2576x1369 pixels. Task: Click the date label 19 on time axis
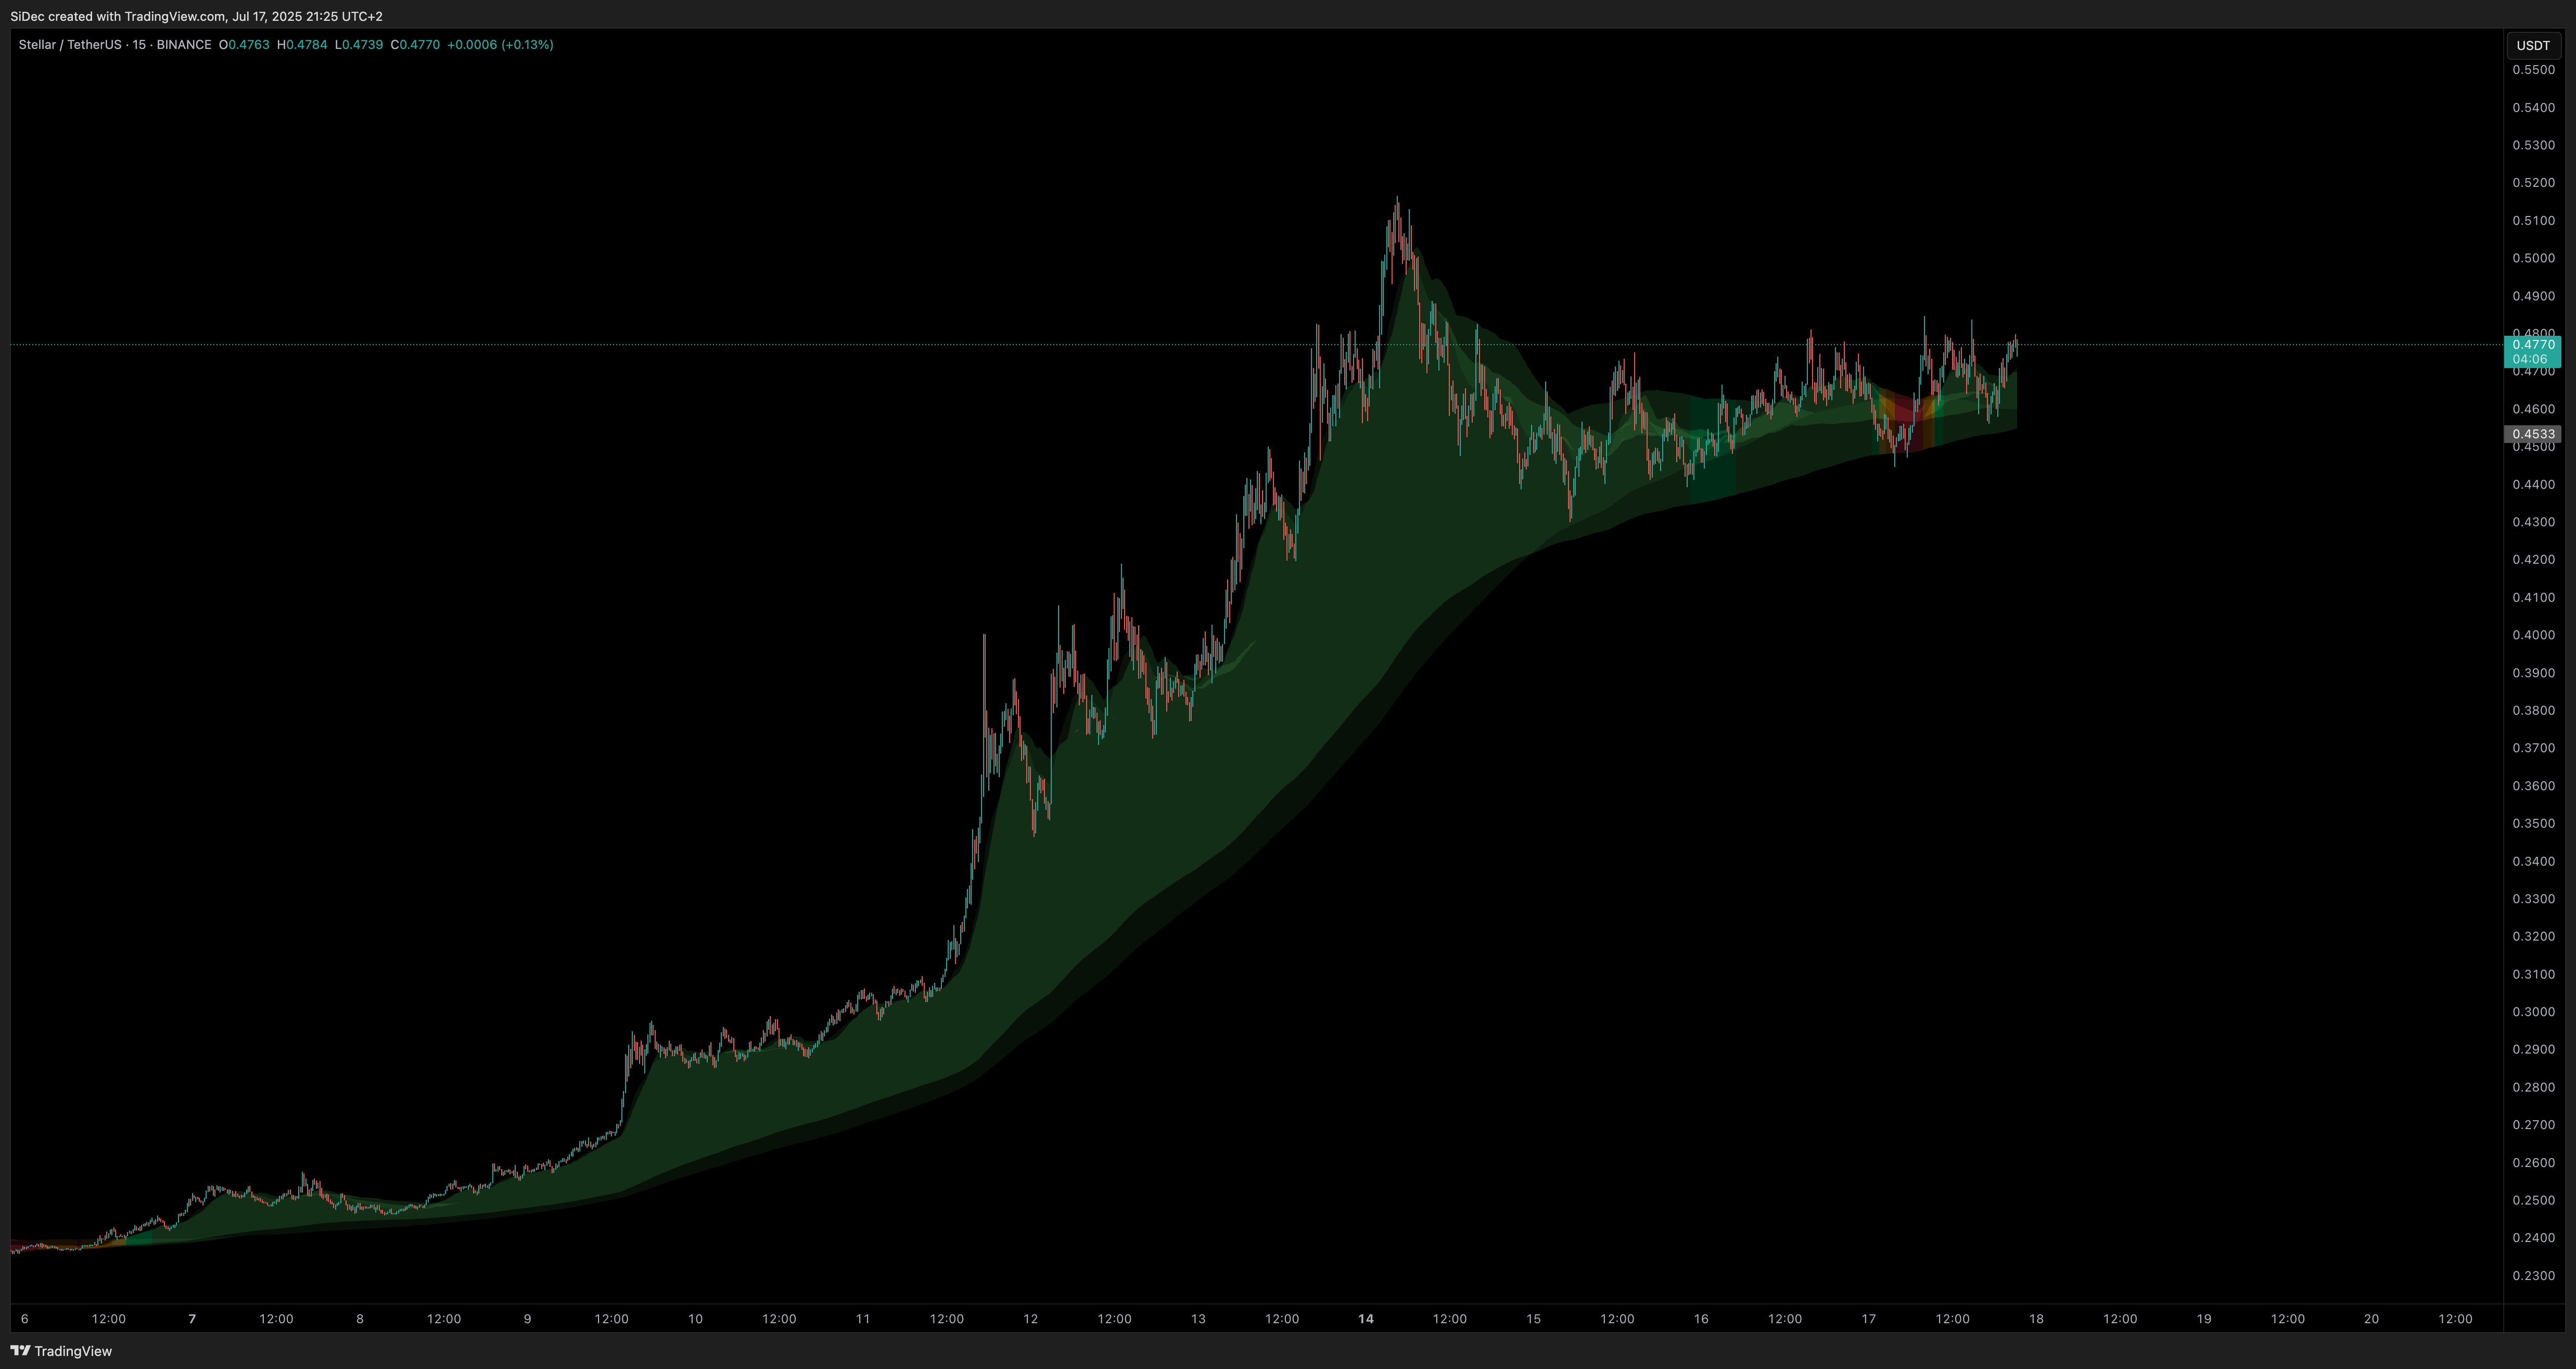pyautogui.click(x=2204, y=1319)
